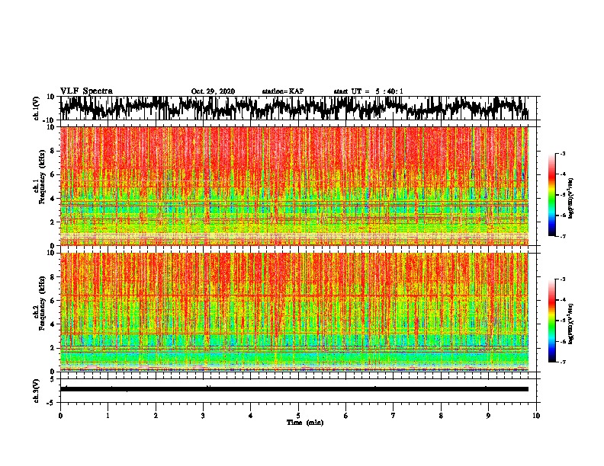This screenshot has height=466, width=604.
Task: Click the "station=KAP" header label
Action: [283, 91]
